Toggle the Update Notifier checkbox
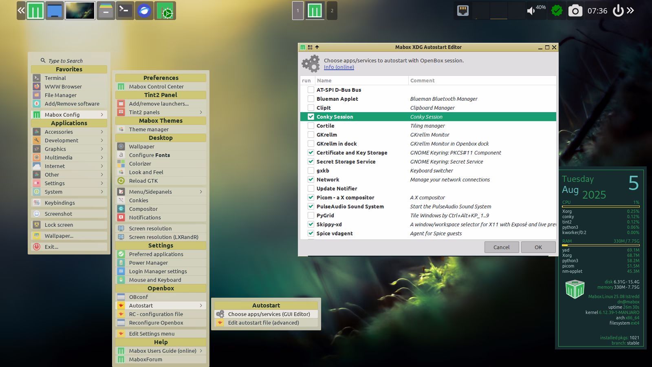 (311, 188)
